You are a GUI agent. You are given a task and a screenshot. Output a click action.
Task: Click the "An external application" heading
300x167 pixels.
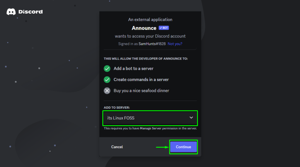(x=150, y=20)
